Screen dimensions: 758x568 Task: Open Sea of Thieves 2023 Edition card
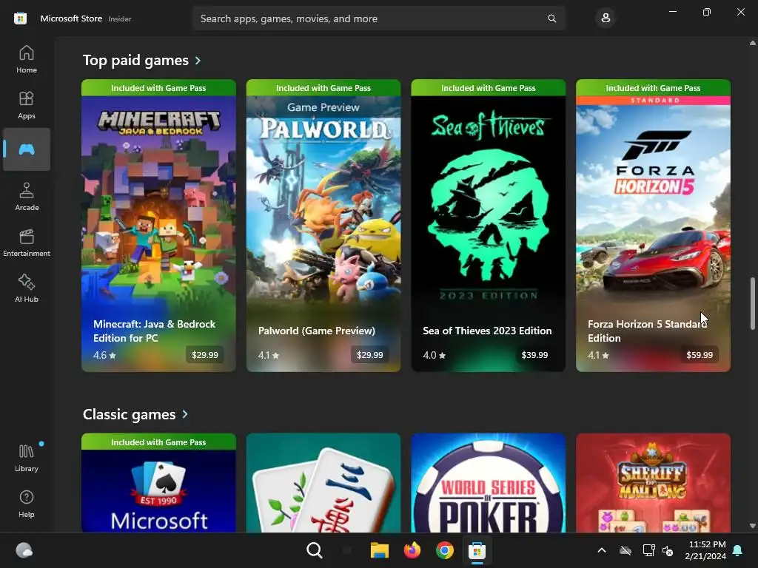[489, 226]
